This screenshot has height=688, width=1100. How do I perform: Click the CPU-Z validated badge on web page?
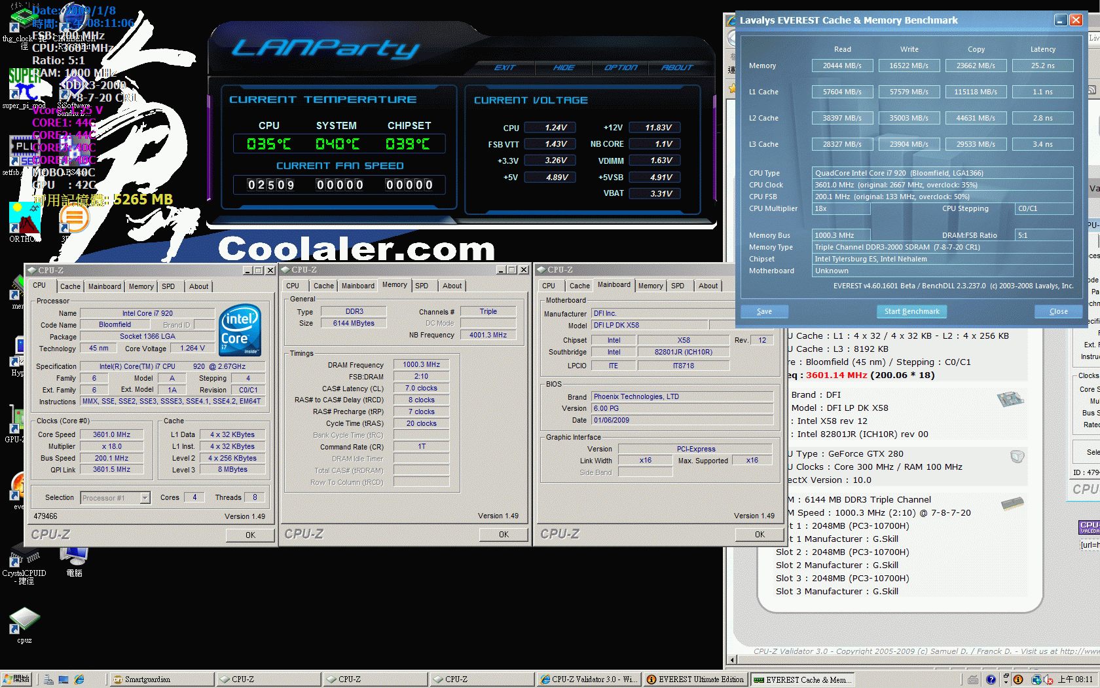tap(1089, 527)
